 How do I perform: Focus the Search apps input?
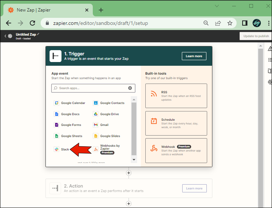(x=93, y=88)
